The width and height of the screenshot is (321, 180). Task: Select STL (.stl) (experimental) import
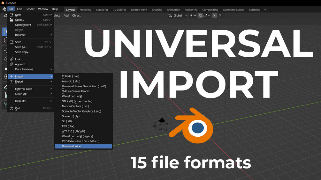(83, 101)
